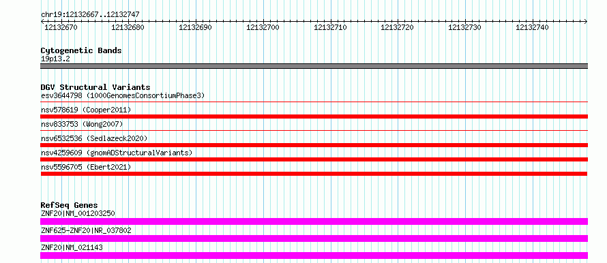Click ruler position 12132700

(263, 27)
